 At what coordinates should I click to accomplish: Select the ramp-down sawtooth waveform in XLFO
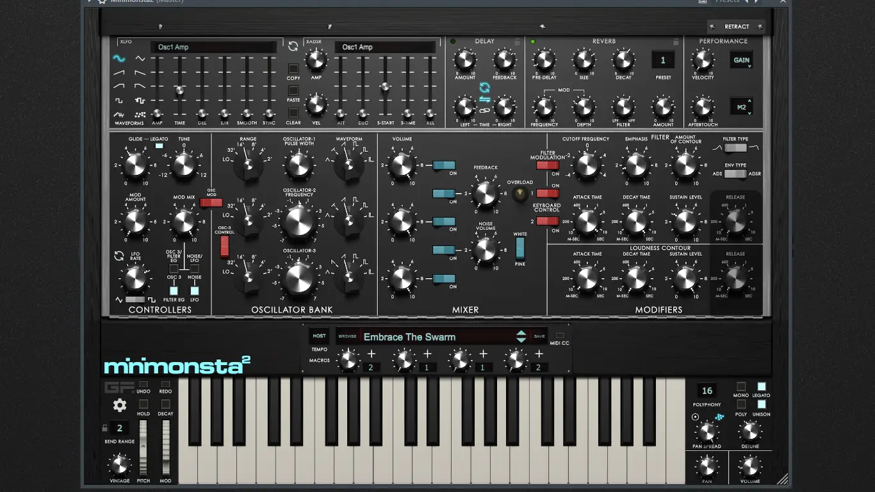140,72
